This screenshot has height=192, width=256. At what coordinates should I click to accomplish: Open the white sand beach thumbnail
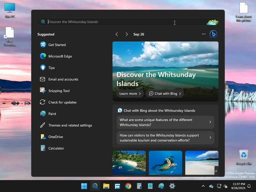click(x=202, y=163)
